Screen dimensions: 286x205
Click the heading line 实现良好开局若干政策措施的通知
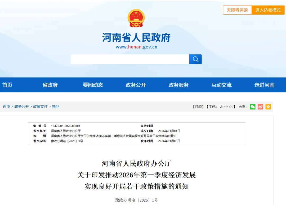(136, 186)
